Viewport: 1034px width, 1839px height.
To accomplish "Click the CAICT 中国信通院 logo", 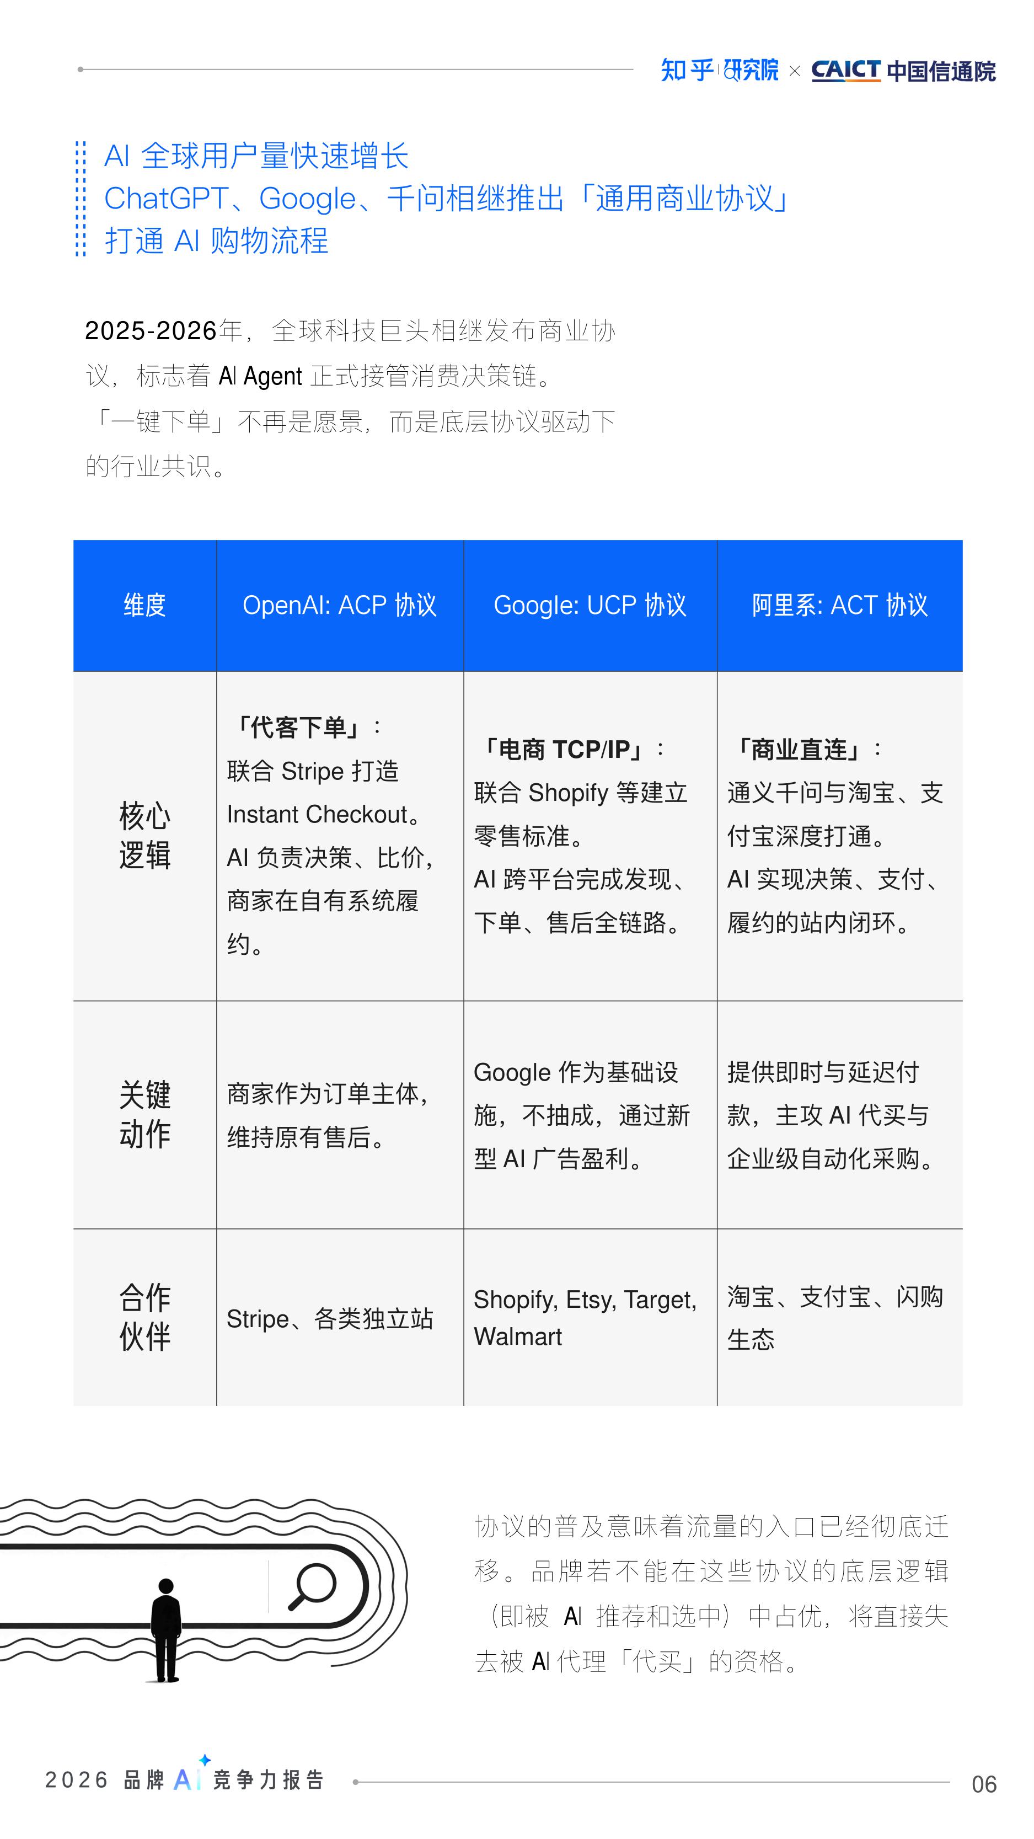I will click(x=903, y=71).
